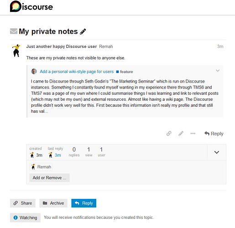Open the Watching notification level dropdown
The height and width of the screenshot is (228, 235).
[x=25, y=218]
